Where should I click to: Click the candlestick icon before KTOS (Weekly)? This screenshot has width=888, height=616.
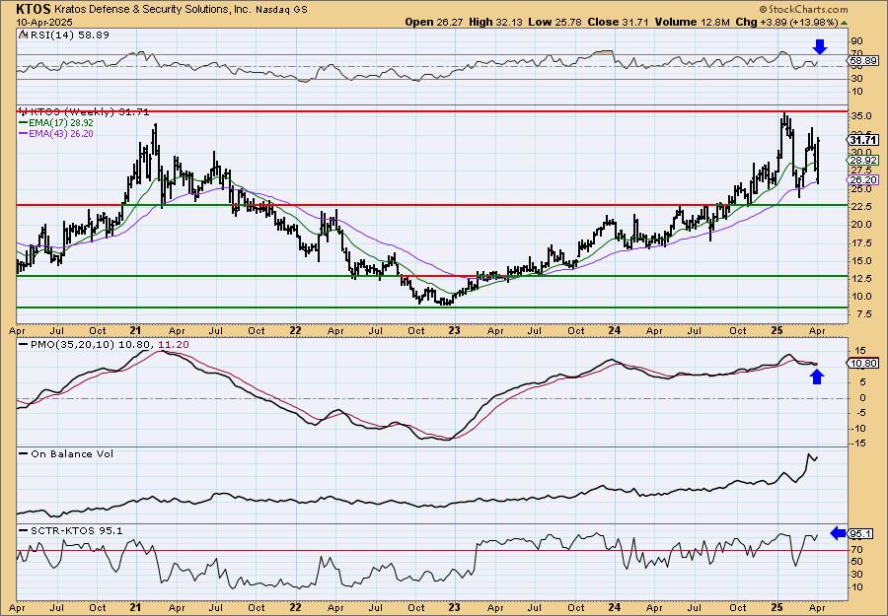tap(24, 112)
